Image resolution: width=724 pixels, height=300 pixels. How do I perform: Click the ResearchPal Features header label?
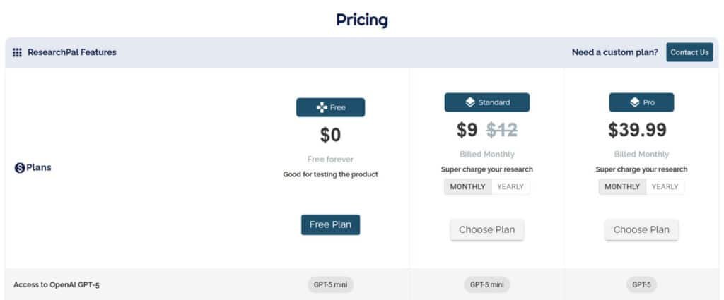72,52
